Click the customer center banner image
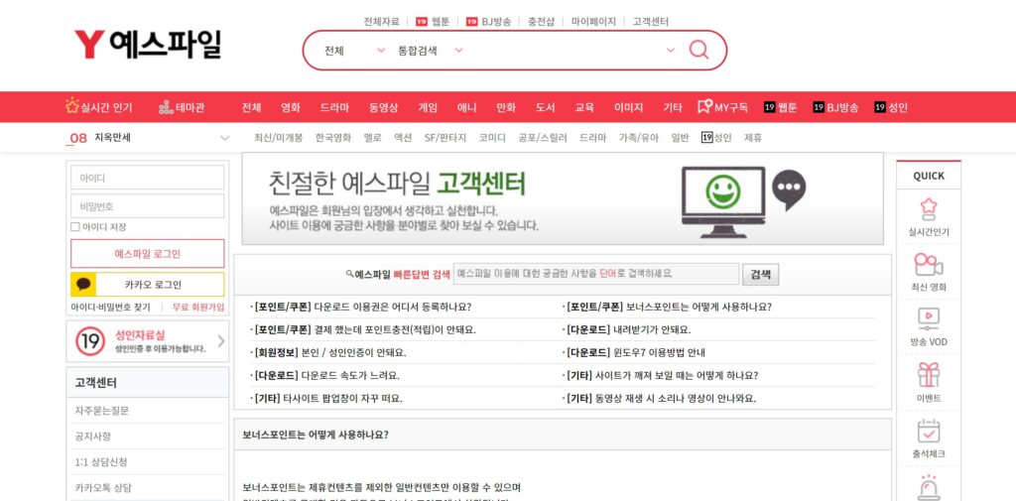The width and height of the screenshot is (1016, 501). point(563,198)
